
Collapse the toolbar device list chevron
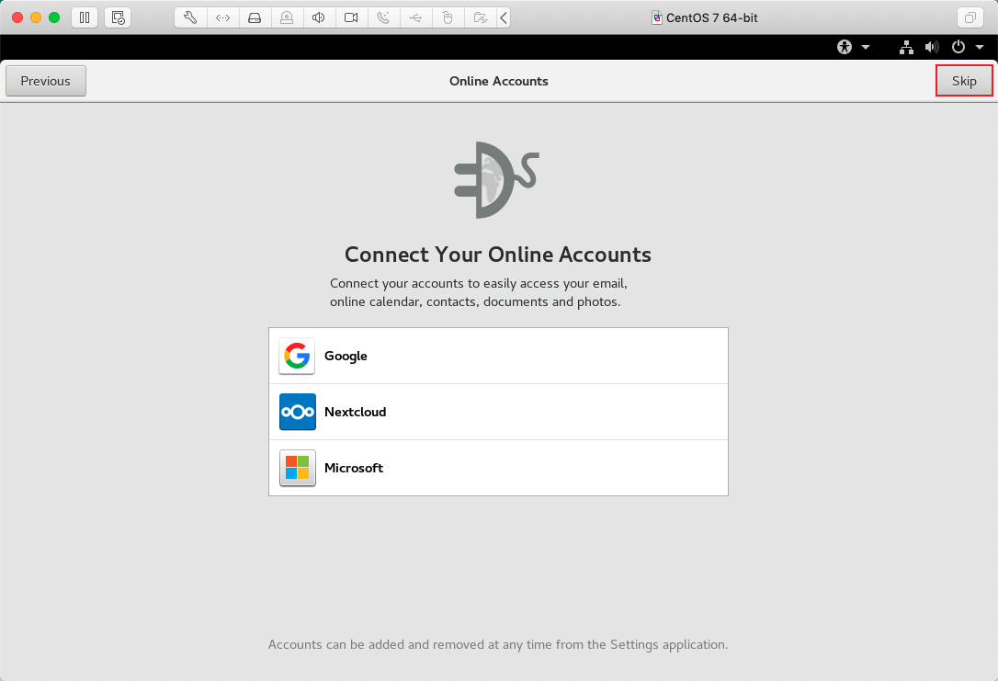(x=504, y=17)
